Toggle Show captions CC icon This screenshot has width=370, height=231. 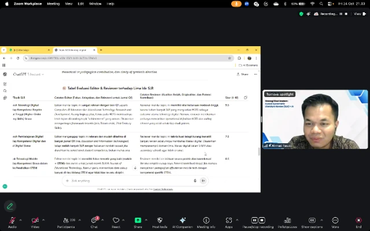(x=312, y=220)
